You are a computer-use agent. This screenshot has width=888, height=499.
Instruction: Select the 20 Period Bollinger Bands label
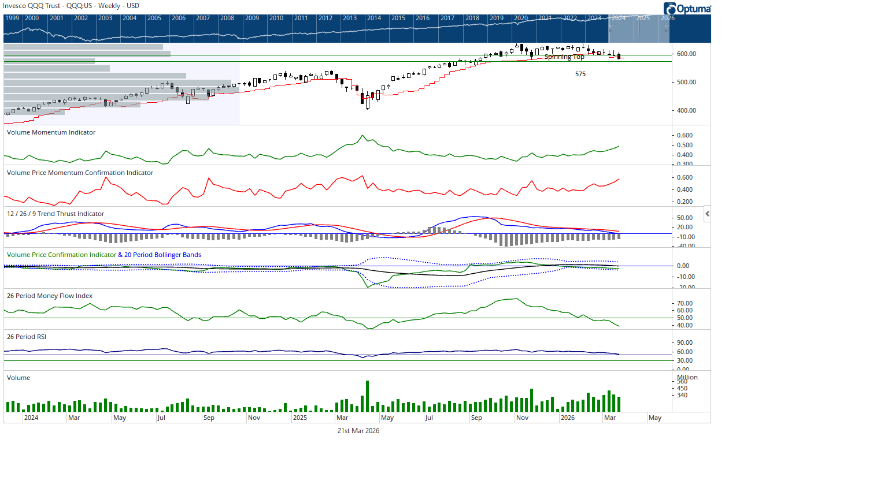pyautogui.click(x=162, y=255)
